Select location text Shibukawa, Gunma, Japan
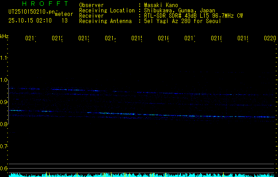The width and height of the screenshot is (278, 177). (x=179, y=11)
